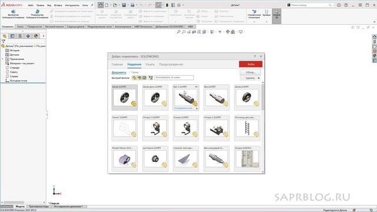Viewport: 377px width, 212px height.
Task: Toggle the Assemblies quick filter icon
Action: [139, 78]
